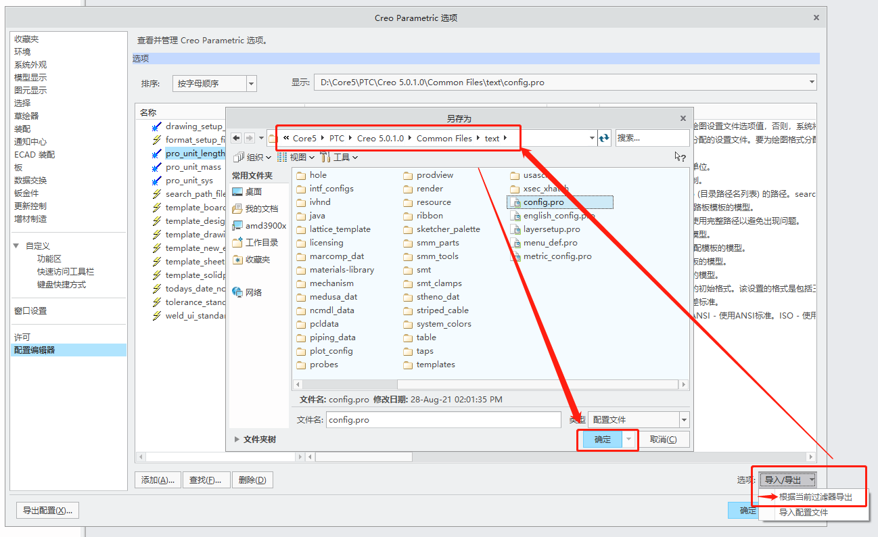Go to 桌面 desktop shortcut

[247, 191]
